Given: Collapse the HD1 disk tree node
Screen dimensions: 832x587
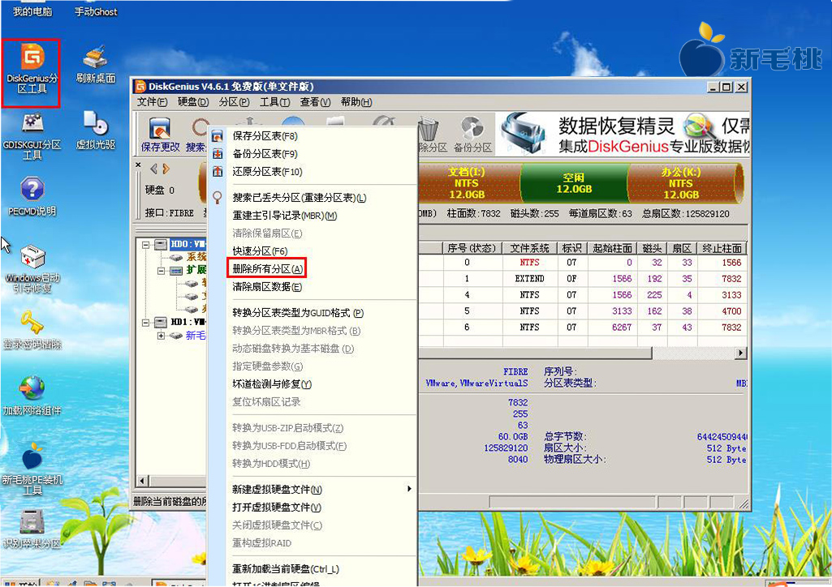Looking at the screenshot, I should pos(145,322).
